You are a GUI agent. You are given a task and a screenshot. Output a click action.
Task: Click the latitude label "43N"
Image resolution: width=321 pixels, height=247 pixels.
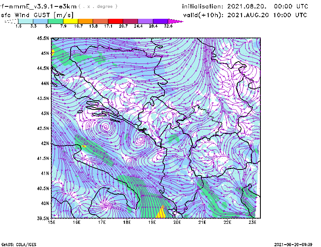[45, 113]
